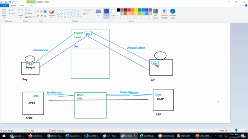Pick the black color swatch
This screenshot has height=139, width=248.
(118, 10)
